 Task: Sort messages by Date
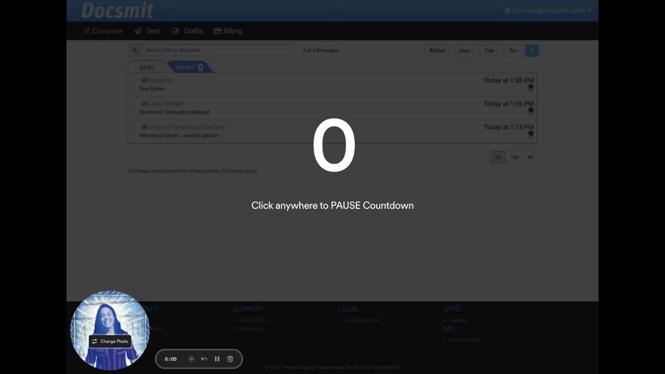coord(466,50)
